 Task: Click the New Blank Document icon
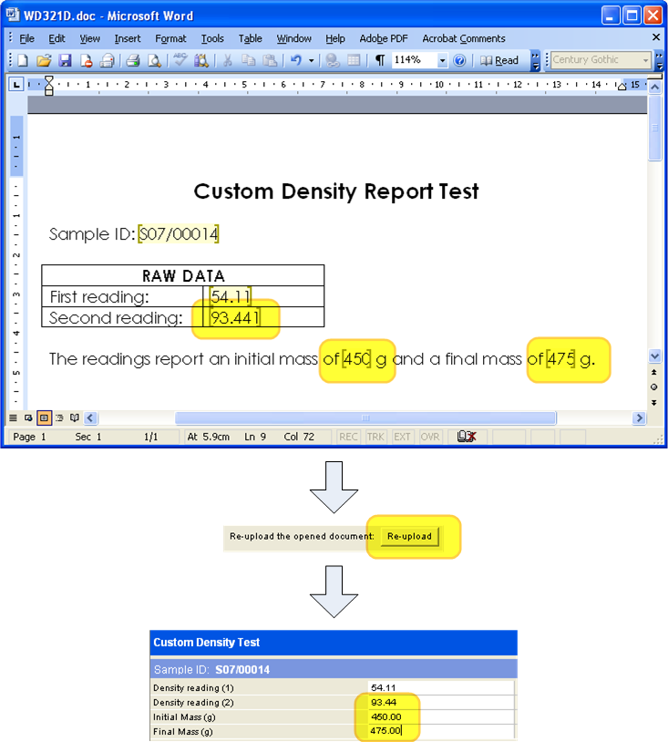(x=23, y=61)
